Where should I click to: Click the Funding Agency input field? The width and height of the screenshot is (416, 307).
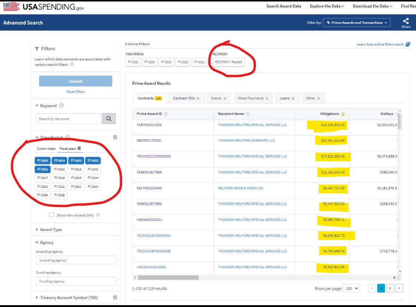click(x=75, y=281)
